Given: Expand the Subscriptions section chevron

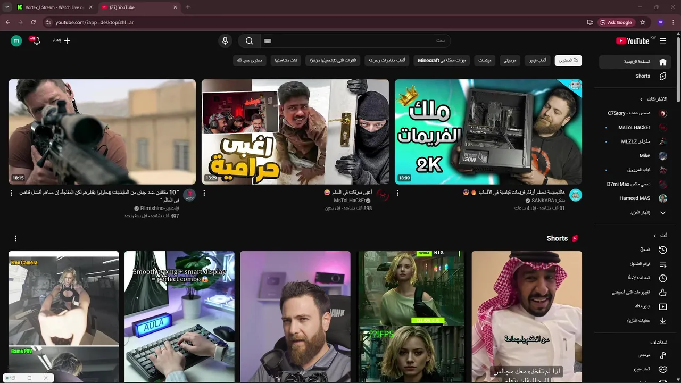Looking at the screenshot, I should 642,99.
